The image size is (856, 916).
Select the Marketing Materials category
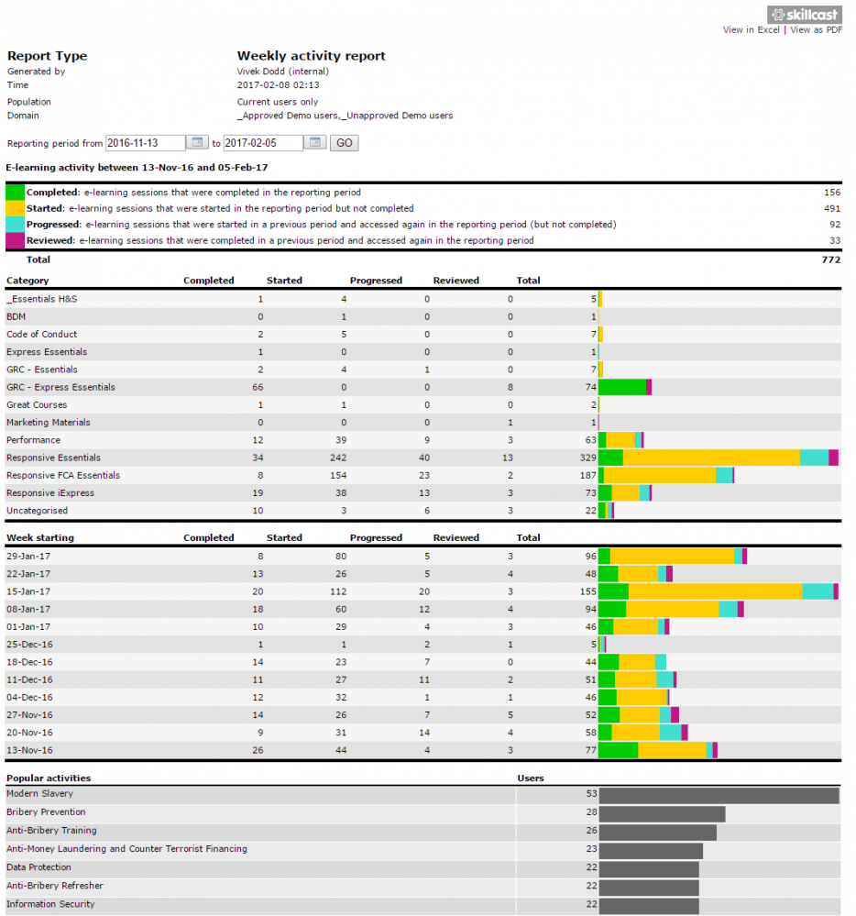tap(423, 423)
